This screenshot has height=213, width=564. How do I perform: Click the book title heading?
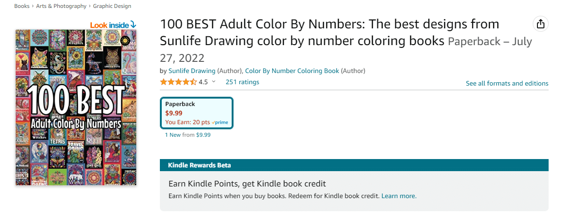[330, 33]
